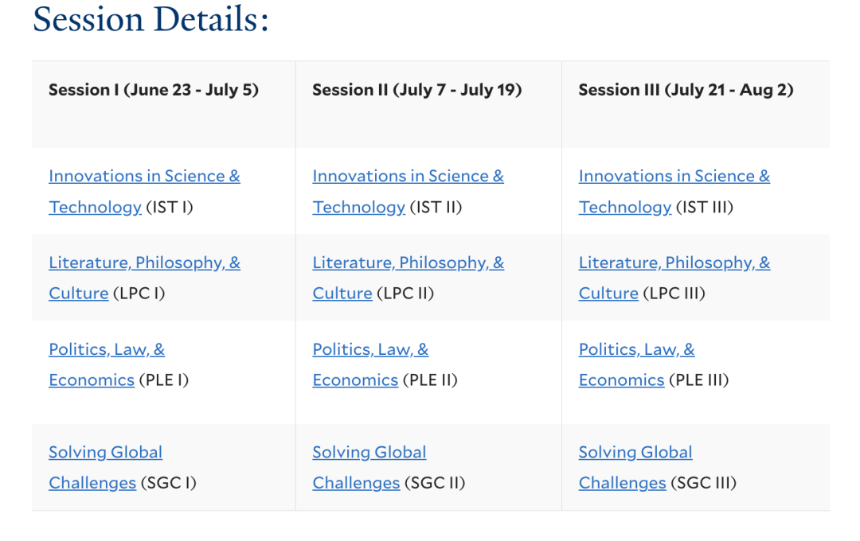Click Culture in the LPC II cell
The width and height of the screenshot is (860, 541).
pos(342,294)
